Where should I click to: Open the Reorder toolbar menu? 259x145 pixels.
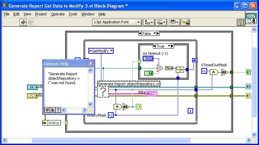pos(174,22)
